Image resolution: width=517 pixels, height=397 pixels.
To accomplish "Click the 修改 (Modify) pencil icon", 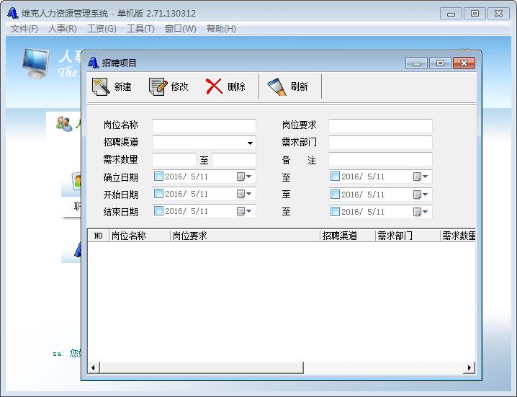I will (158, 86).
